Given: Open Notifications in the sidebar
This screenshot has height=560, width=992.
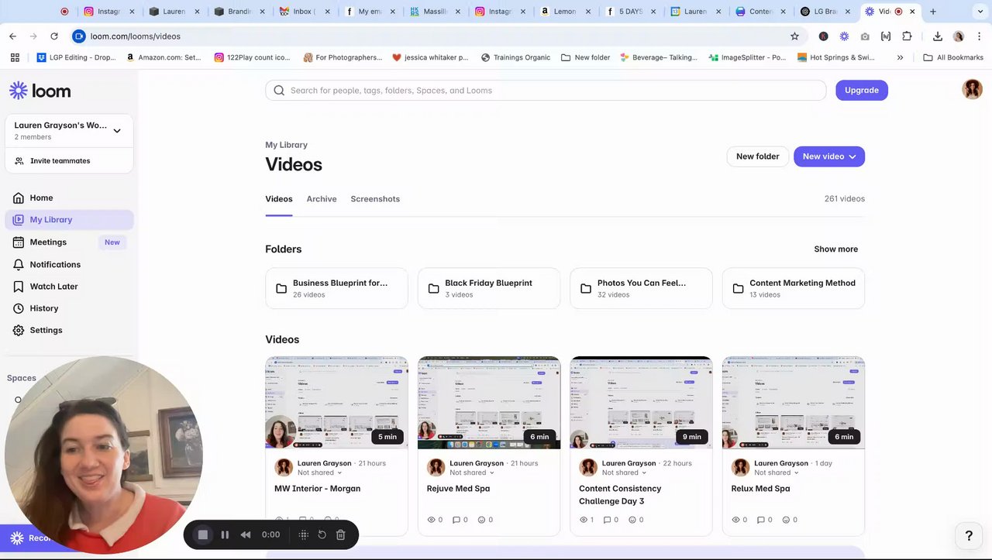Looking at the screenshot, I should click(x=69, y=264).
